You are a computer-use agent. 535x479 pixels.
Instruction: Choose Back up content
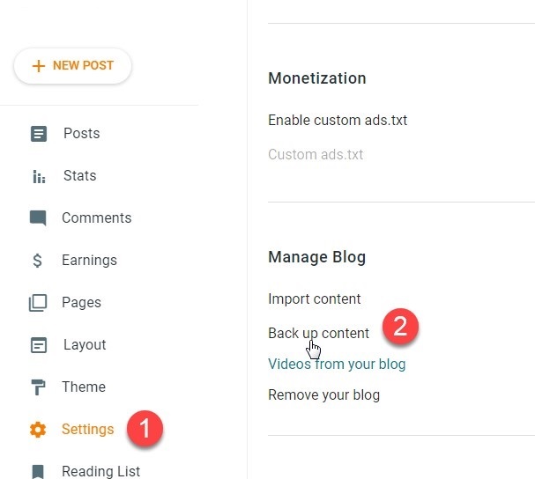click(x=318, y=333)
